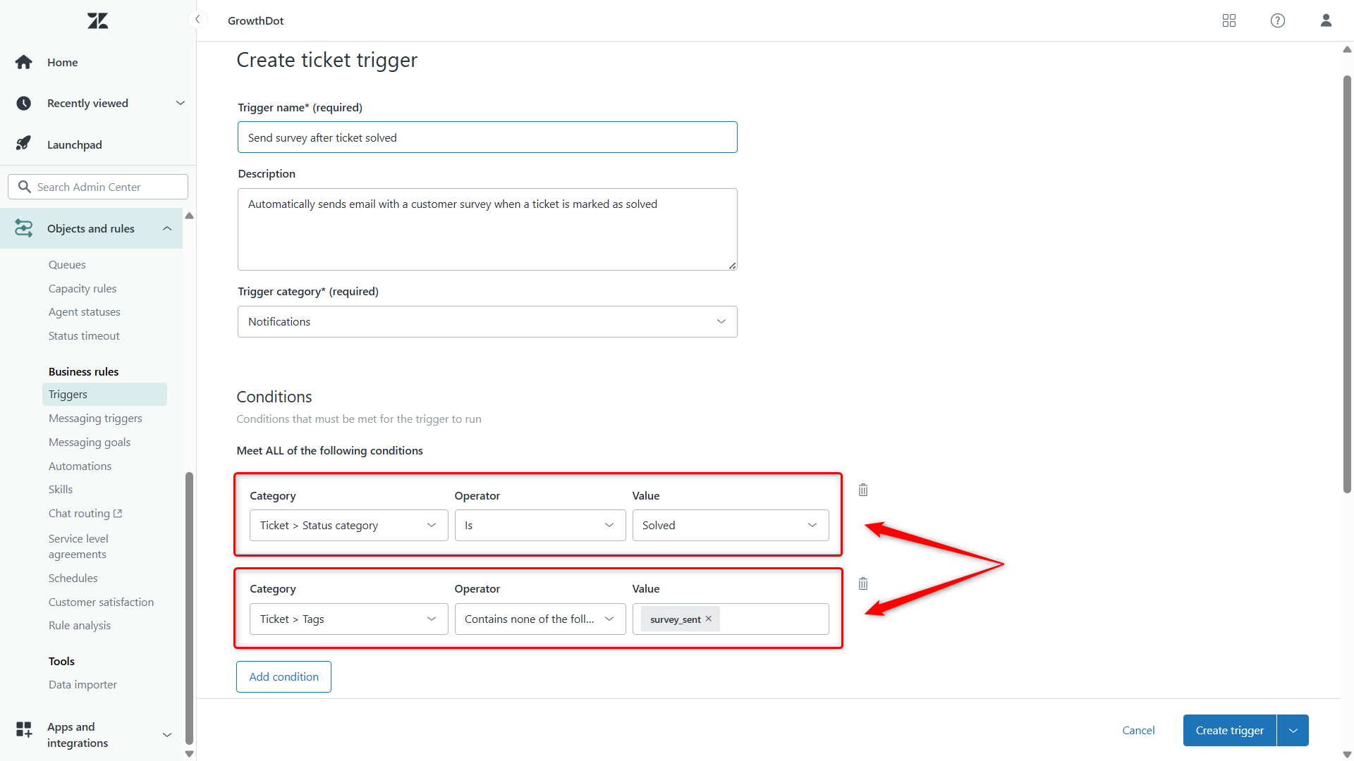
Task: Open Launchpad via the rocket icon
Action: pos(24,144)
